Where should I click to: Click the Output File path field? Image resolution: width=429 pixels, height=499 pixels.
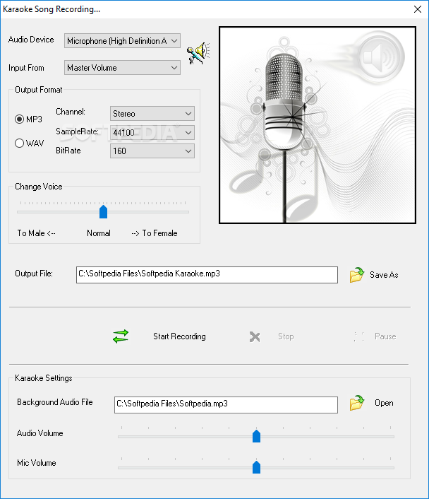click(x=207, y=275)
